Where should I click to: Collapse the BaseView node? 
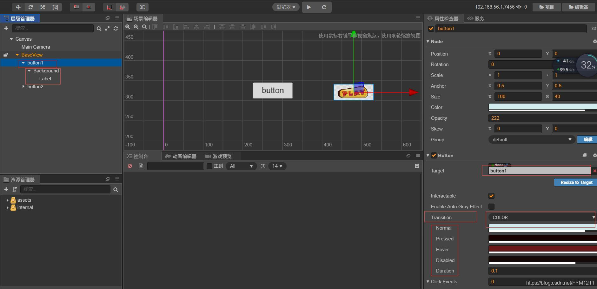[x=17, y=55]
